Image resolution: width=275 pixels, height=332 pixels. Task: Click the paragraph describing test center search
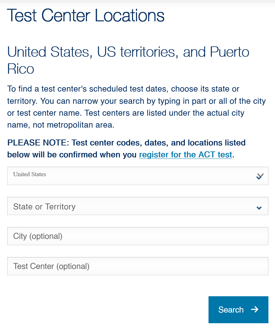tap(136, 107)
